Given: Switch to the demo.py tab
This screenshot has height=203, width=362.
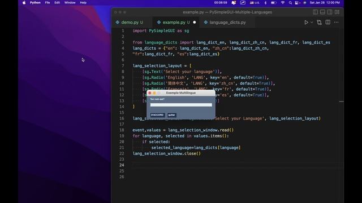Looking at the screenshot, I should (130, 23).
